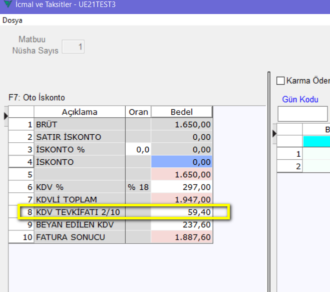The image size is (330, 292).
Task: Click the FATURA SONUCU total 1.887,60
Action: tap(181, 237)
